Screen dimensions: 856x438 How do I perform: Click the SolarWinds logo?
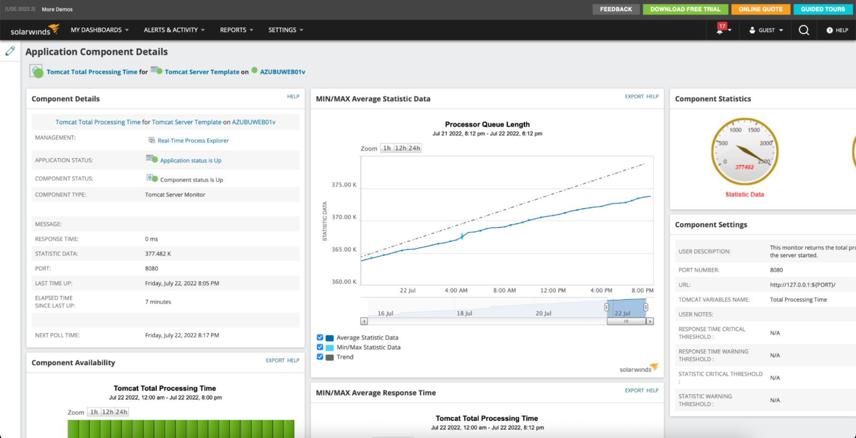coord(34,30)
